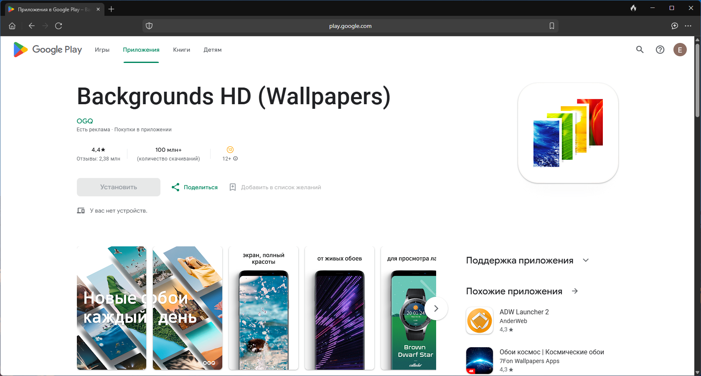Click the Backgrounds HD (Wallpapers) title
Image resolution: width=701 pixels, height=376 pixels.
tap(234, 97)
